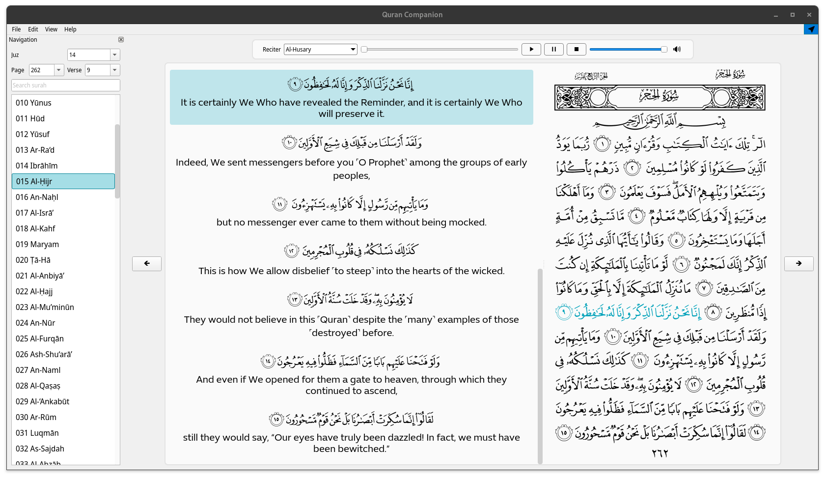Close the Navigation panel
Screen dimensions: 825x478
tap(121, 40)
